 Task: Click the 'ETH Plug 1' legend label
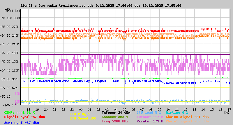[x=80, y=114]
